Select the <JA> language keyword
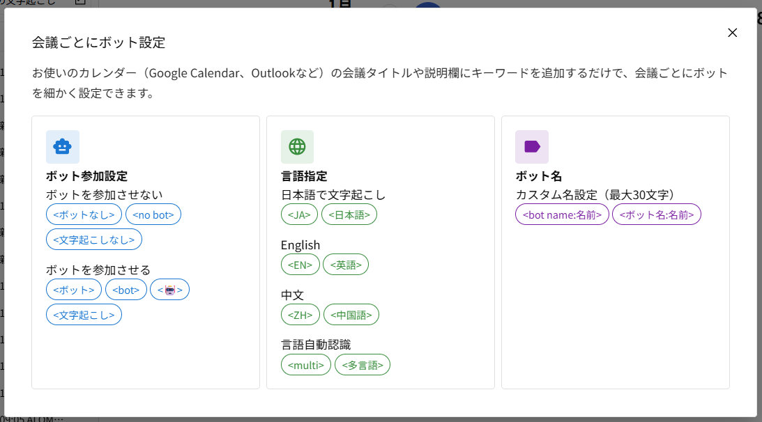Viewport: 762px width, 422px height. coord(299,214)
